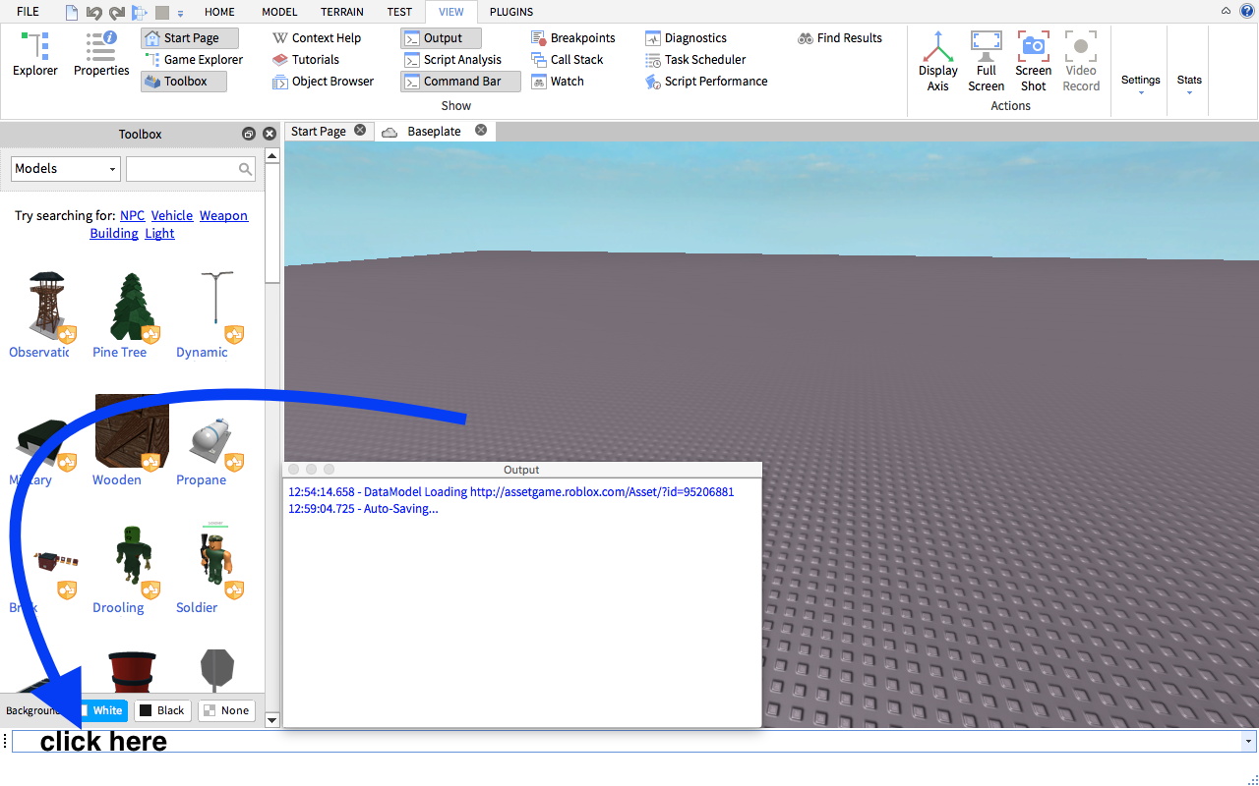The height and width of the screenshot is (786, 1259).
Task: Close the Baseplate tab
Action: tap(481, 131)
